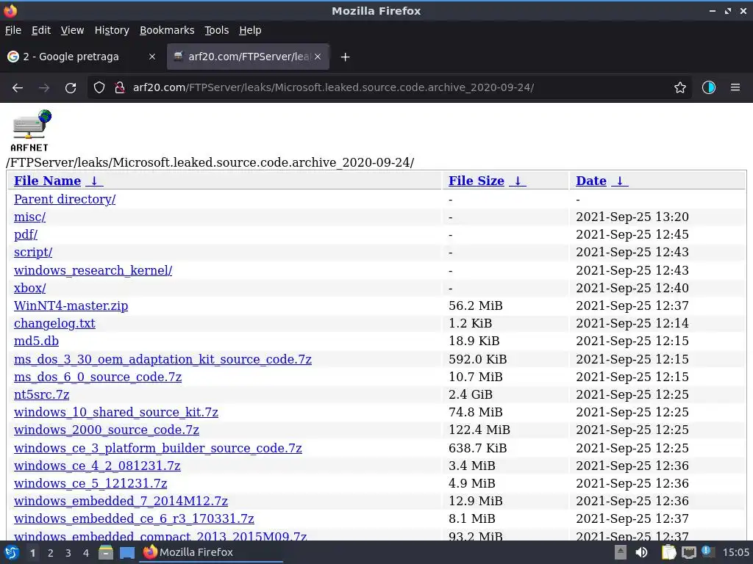The image size is (753, 564).
Task: Open the script/ folder
Action: coord(33,253)
